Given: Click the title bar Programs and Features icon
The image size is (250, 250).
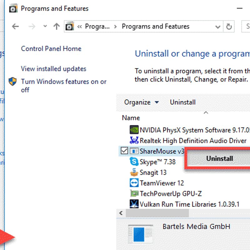Looking at the screenshot, I should (x=13, y=9).
